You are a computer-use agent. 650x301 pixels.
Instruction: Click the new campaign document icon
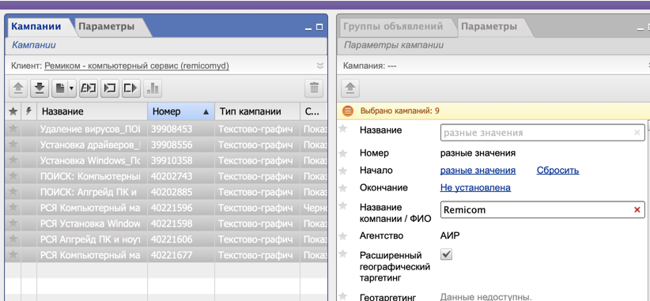point(59,88)
